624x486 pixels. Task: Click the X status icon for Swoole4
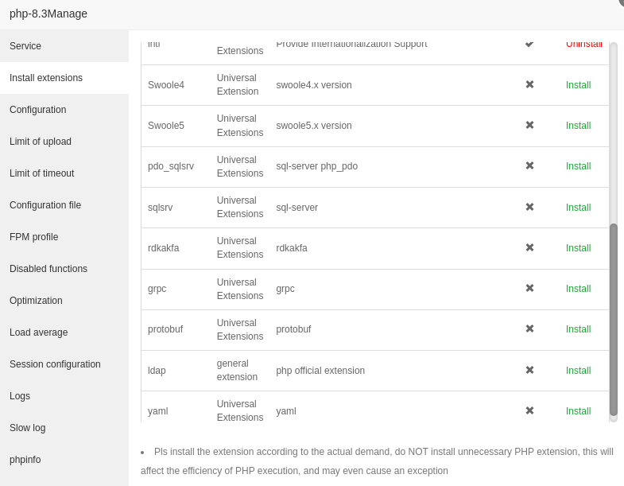(529, 84)
